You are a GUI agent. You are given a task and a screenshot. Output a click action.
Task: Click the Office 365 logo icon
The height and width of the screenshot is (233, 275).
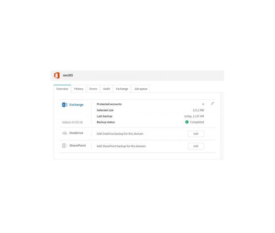coord(56,75)
